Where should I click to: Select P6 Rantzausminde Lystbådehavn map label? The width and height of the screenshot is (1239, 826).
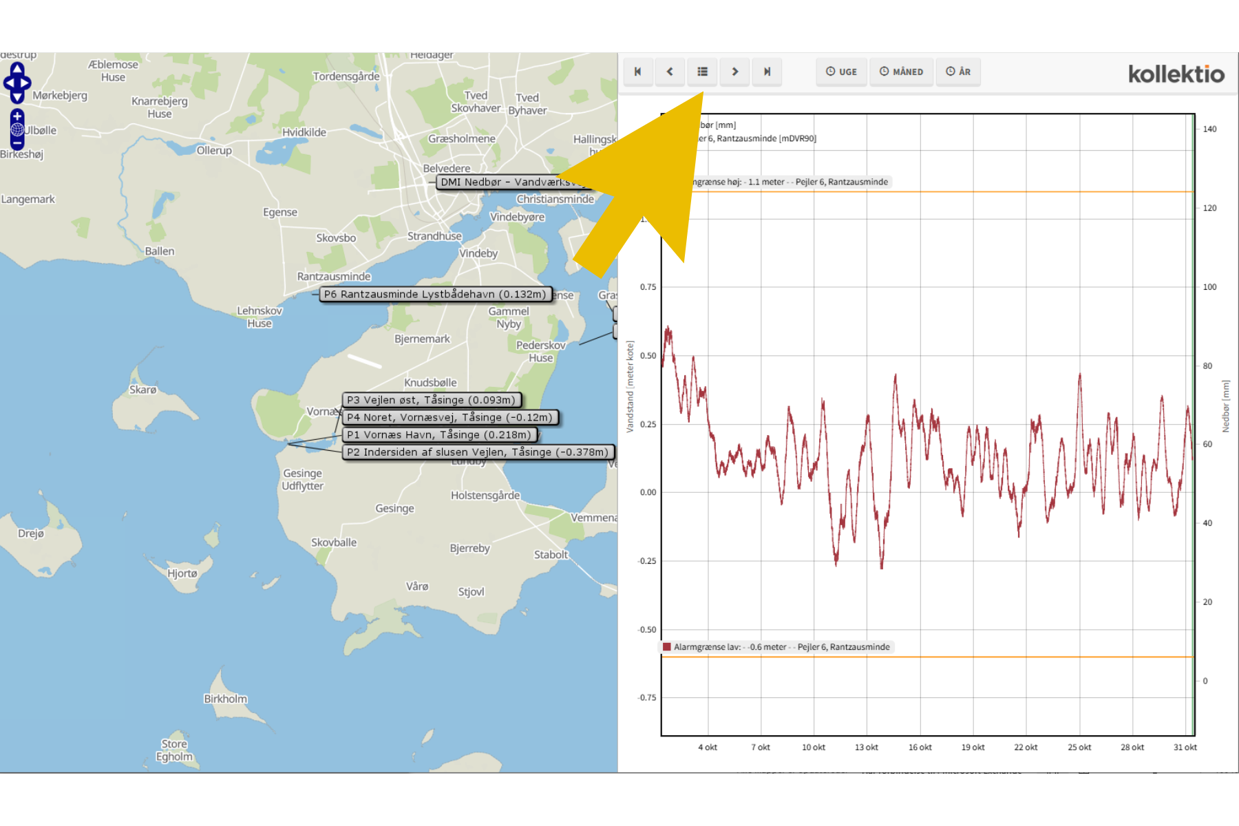coord(435,294)
